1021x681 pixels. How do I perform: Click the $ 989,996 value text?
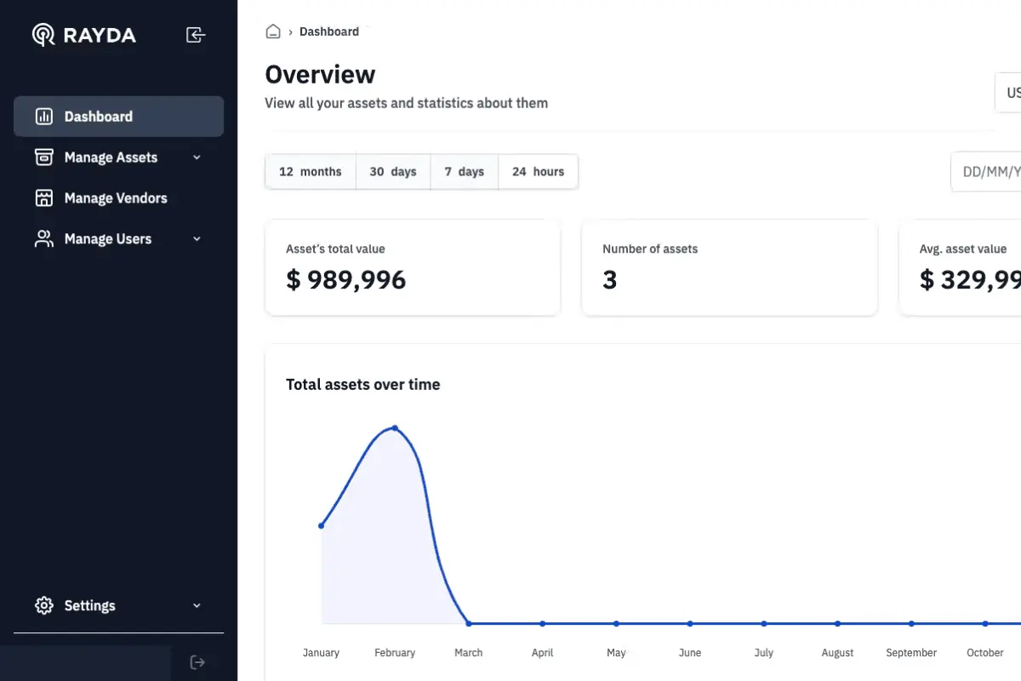tap(346, 280)
